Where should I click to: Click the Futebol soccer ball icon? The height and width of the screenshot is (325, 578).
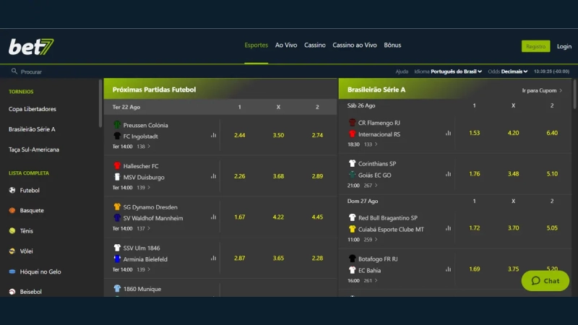point(12,190)
